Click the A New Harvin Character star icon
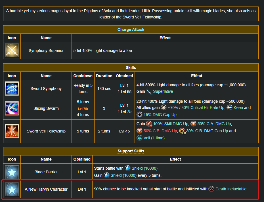Viewport: 264px width, 202px height. (x=12, y=190)
